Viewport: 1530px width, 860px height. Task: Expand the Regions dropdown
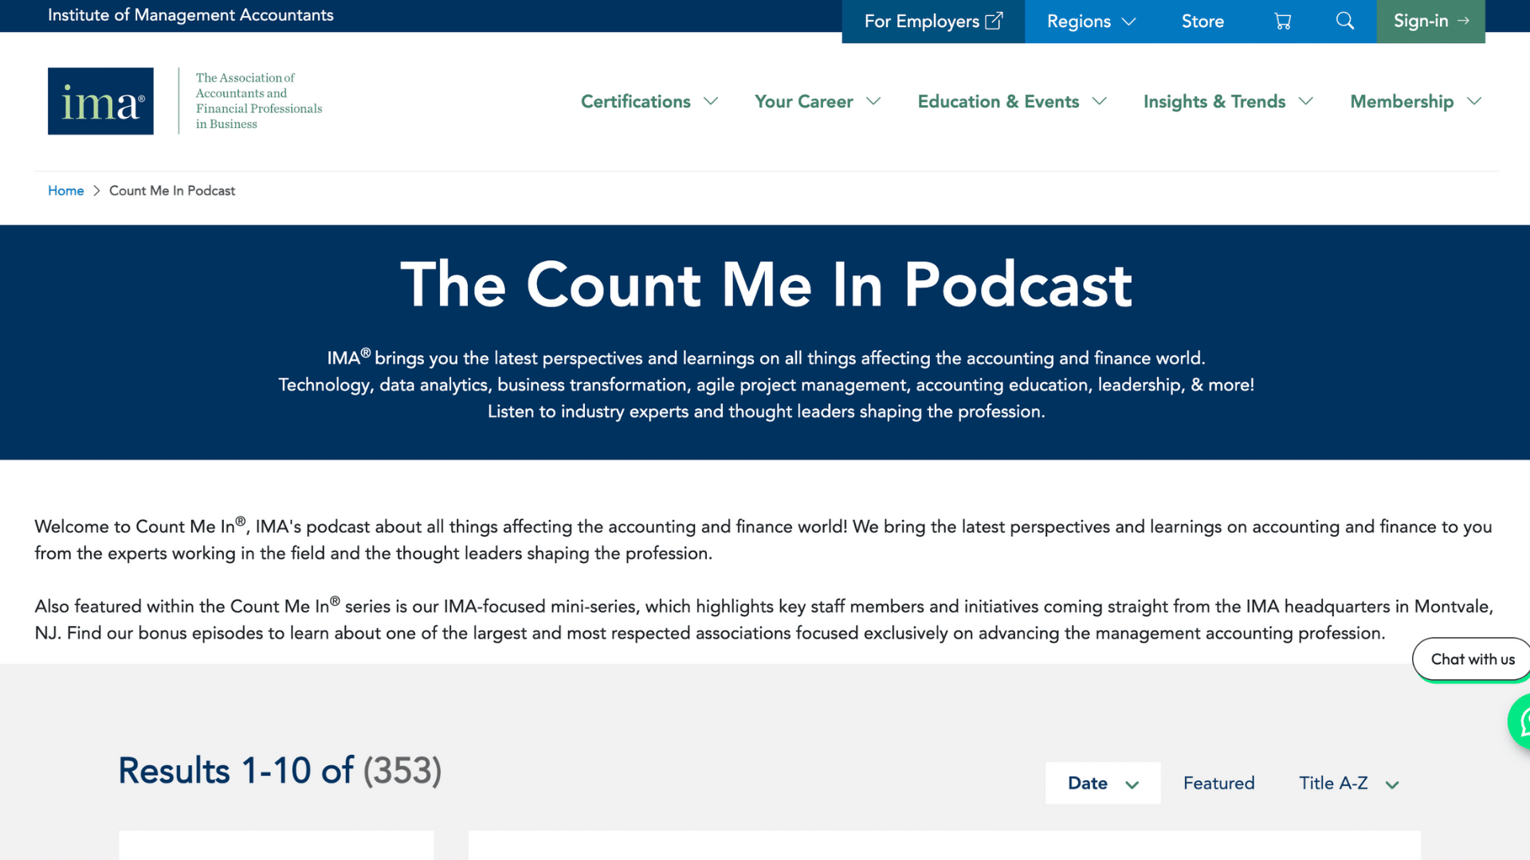point(1090,21)
